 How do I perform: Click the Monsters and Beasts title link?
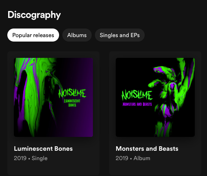[x=147, y=149]
